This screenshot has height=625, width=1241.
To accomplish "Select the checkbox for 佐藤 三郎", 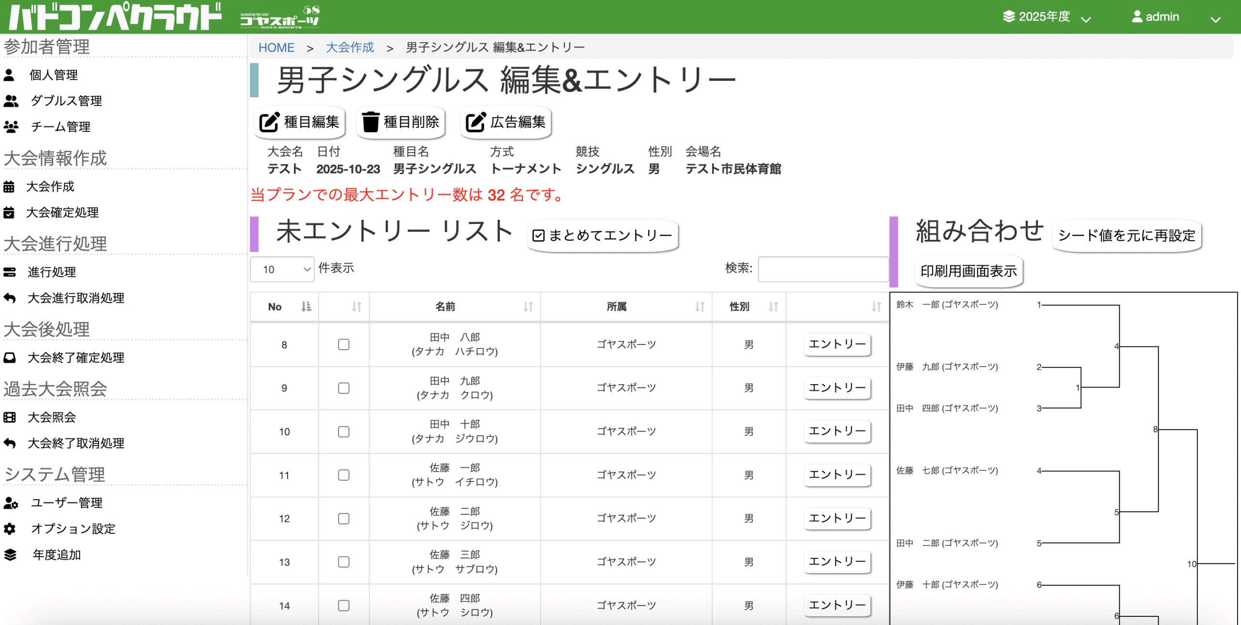I will pos(344,562).
